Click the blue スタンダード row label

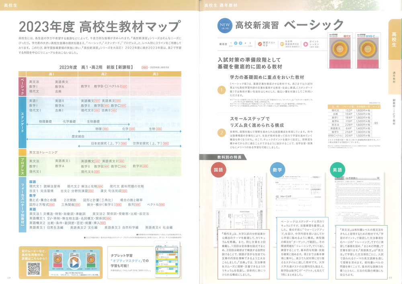22,123
